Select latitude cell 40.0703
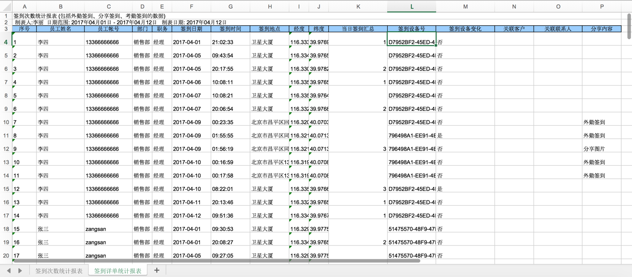 point(318,119)
